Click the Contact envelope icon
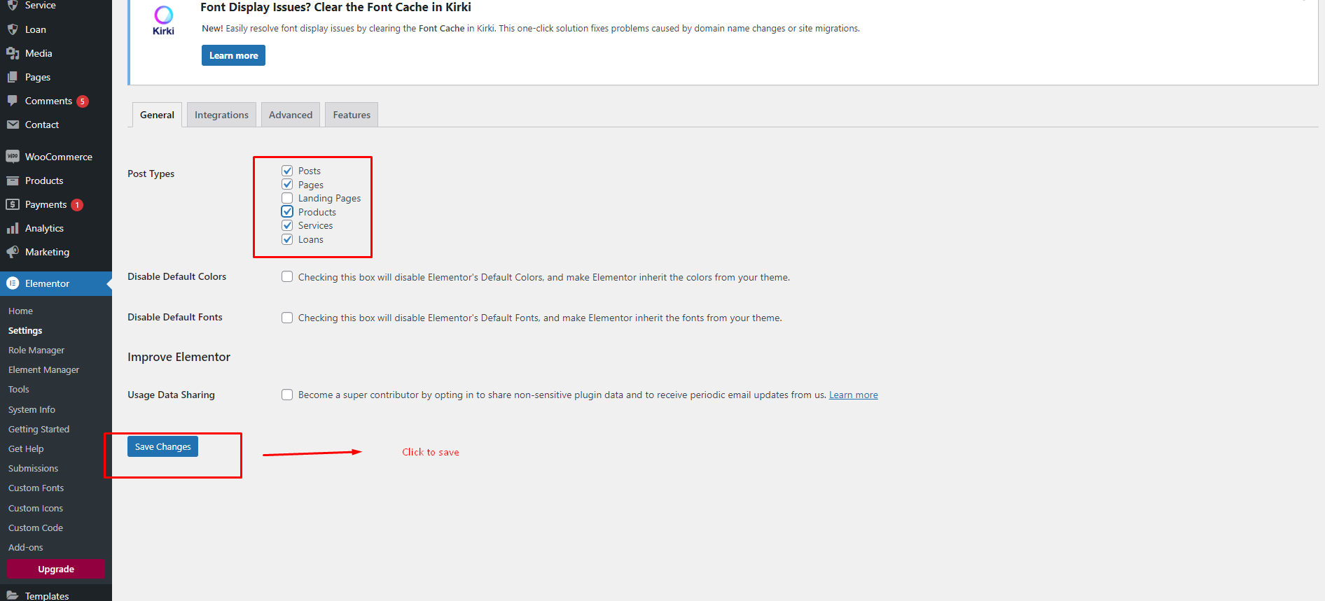1325x601 pixels. coord(13,125)
